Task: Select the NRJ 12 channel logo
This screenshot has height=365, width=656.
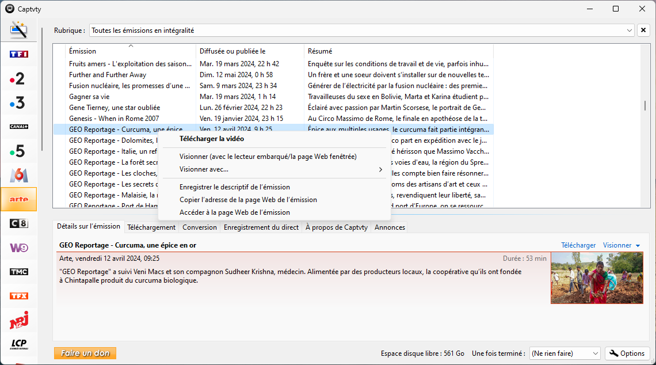Action: click(19, 320)
